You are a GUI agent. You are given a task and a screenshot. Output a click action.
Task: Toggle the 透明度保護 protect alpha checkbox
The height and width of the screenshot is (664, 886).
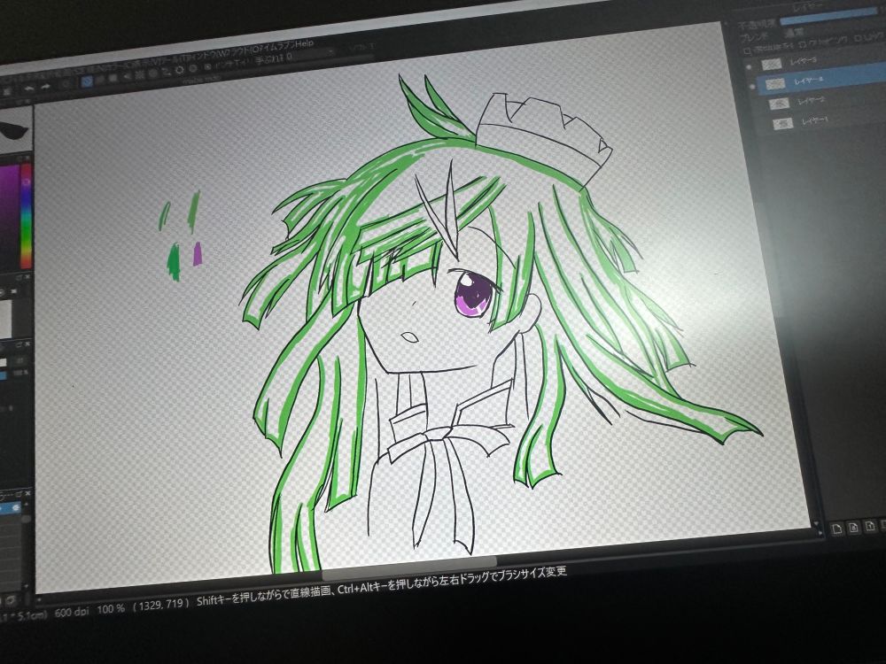[747, 51]
